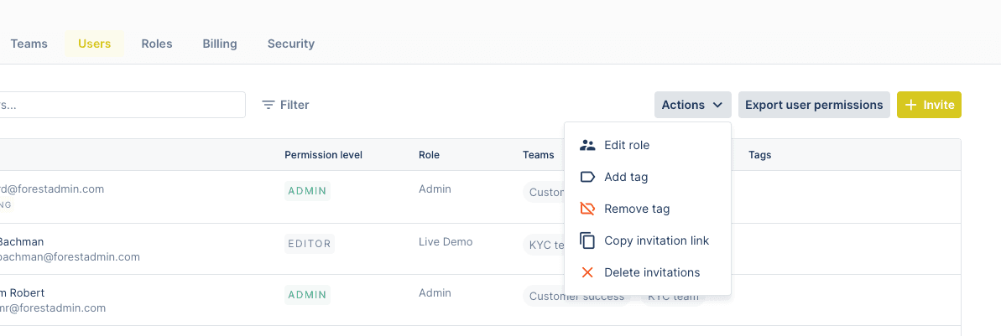Click ADMIN badge in forestadmin.com first row
The height and width of the screenshot is (336, 1001).
pos(307,191)
